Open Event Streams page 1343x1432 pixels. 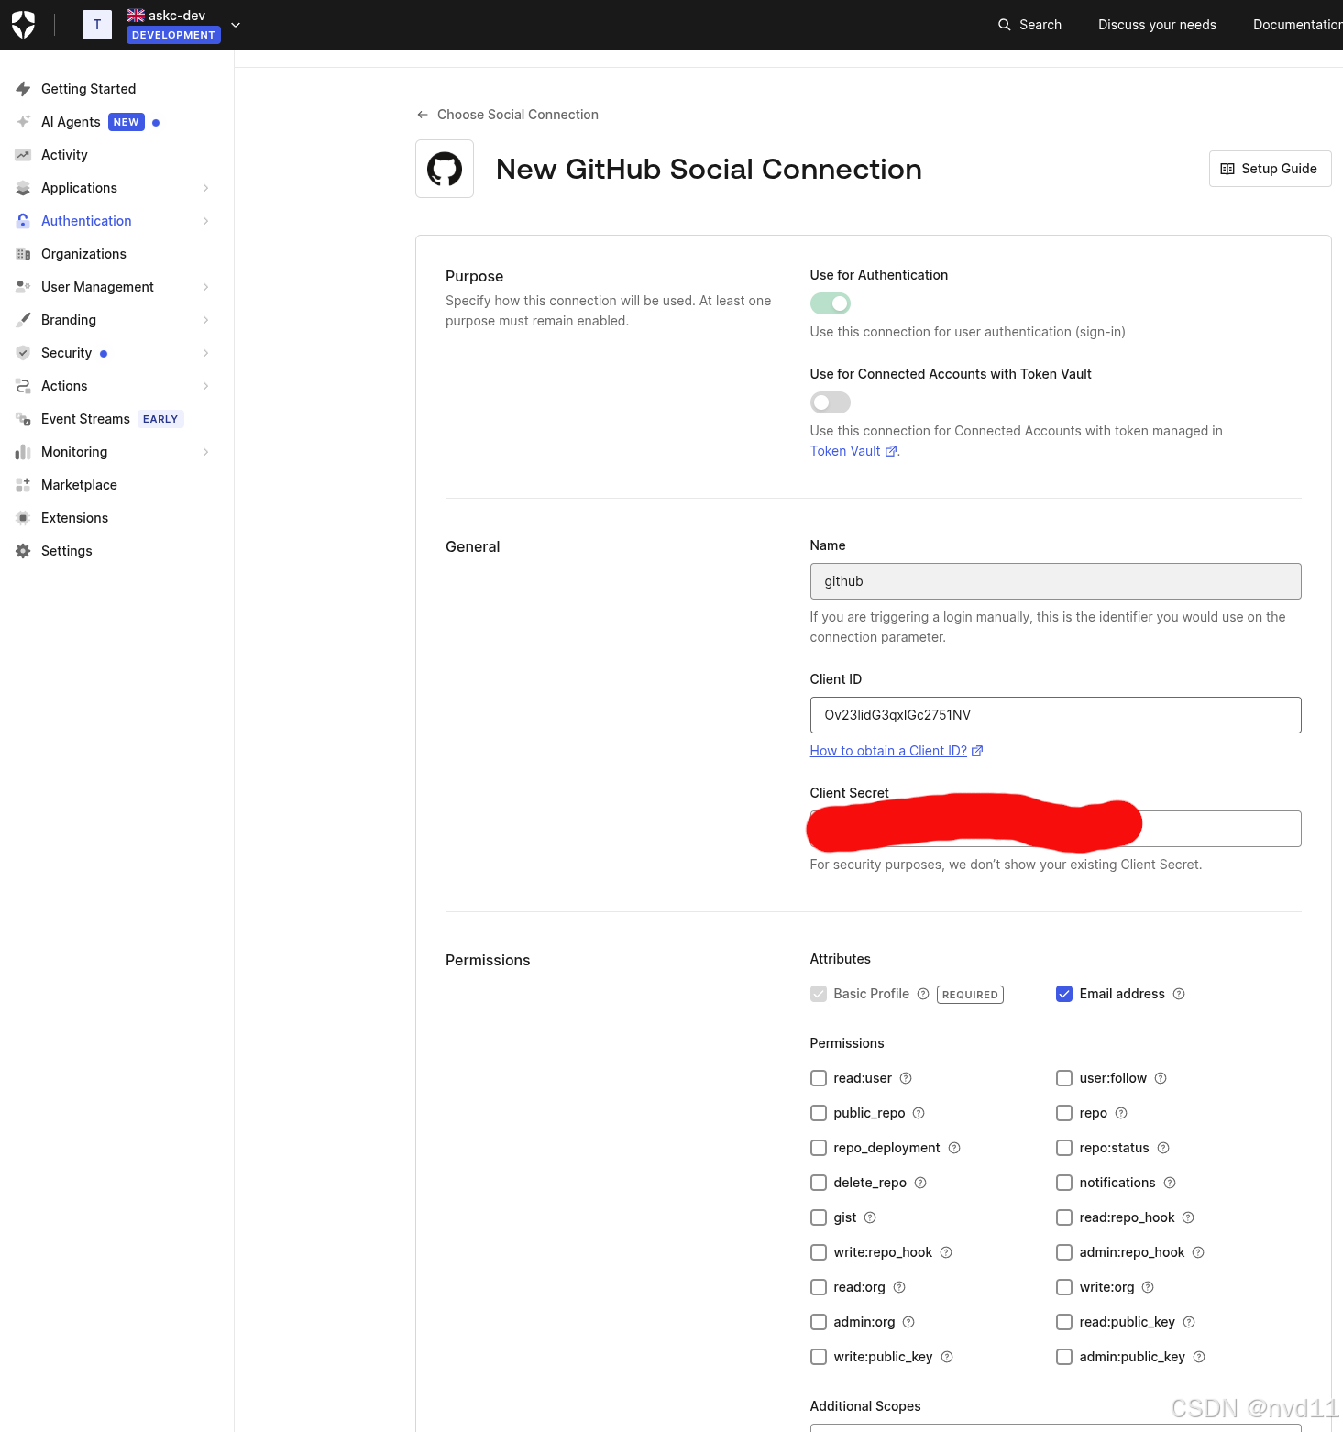(x=85, y=419)
